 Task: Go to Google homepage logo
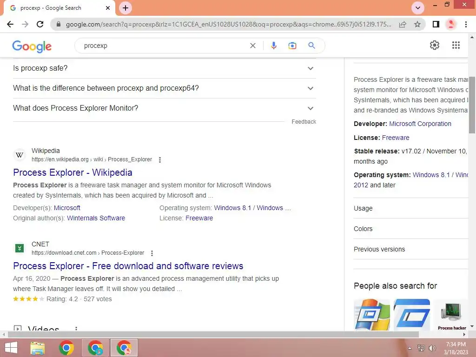32,46
